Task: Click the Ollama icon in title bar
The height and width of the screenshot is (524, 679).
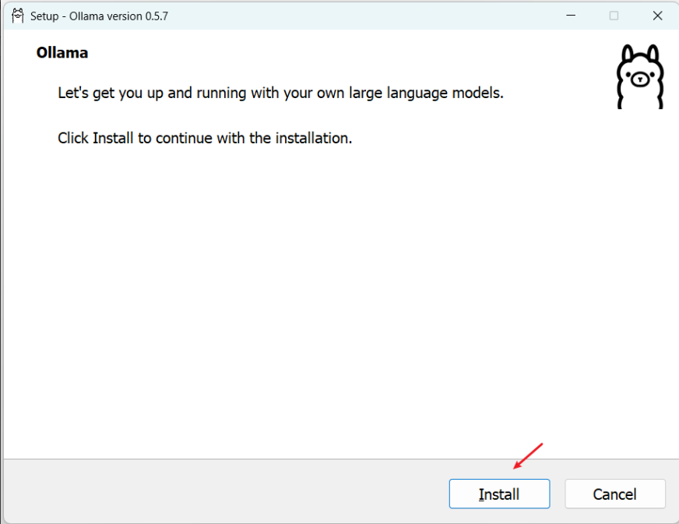Action: point(18,16)
